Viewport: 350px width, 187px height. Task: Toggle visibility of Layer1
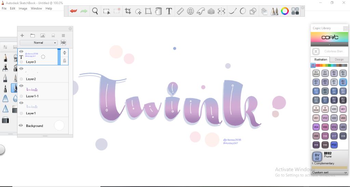click(21, 103)
